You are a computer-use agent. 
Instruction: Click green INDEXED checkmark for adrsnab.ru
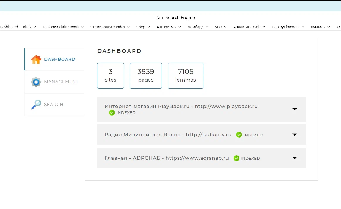[236, 158]
